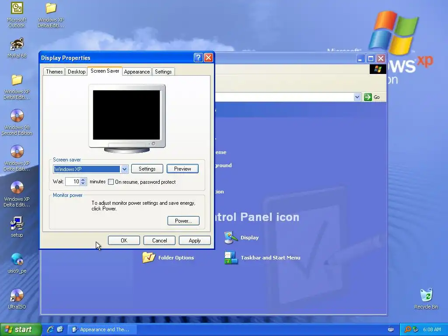Click the monitor preview image
The height and width of the screenshot is (336, 448).
click(x=127, y=118)
